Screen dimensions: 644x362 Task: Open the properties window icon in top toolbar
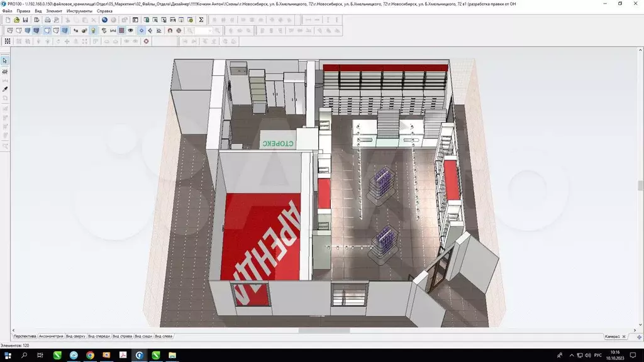135,19
